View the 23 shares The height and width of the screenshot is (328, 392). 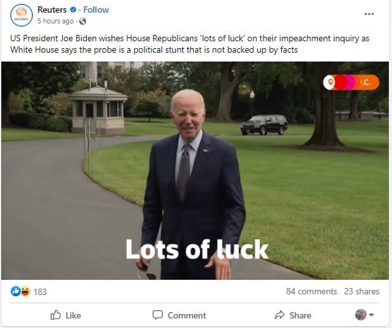362,291
